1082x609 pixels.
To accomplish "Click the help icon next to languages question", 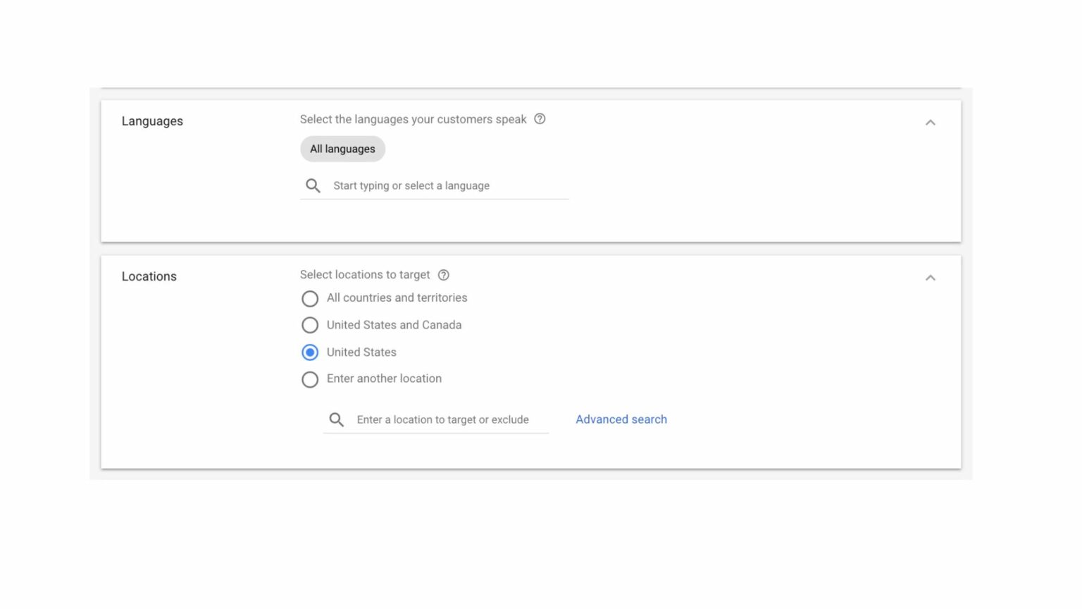I will click(x=540, y=119).
